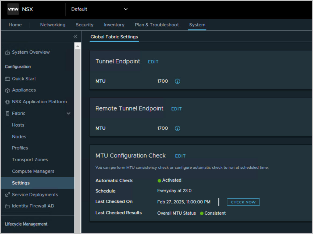Click the VMware NSX logo
The width and height of the screenshot is (313, 234).
coord(13,9)
